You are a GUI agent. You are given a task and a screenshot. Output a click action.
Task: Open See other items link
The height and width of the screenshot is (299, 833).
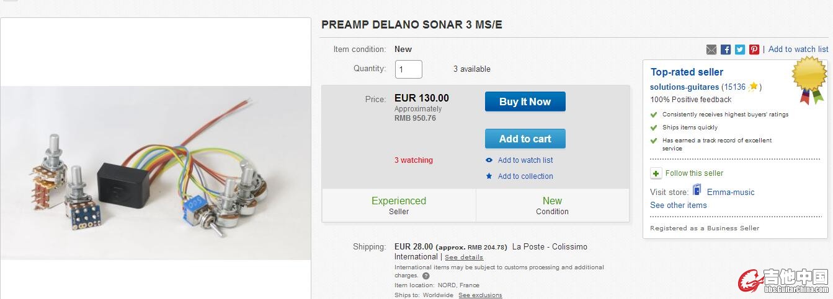click(x=678, y=205)
